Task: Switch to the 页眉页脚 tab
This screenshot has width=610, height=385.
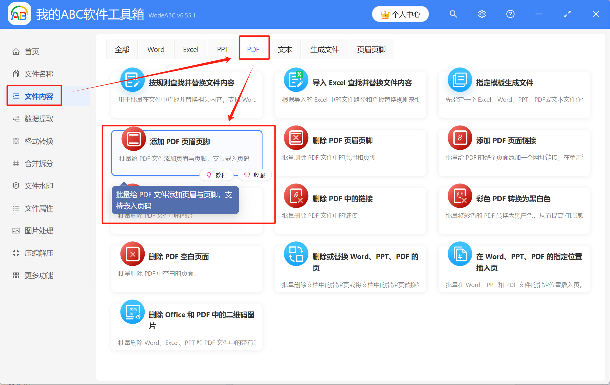Action: coord(371,49)
